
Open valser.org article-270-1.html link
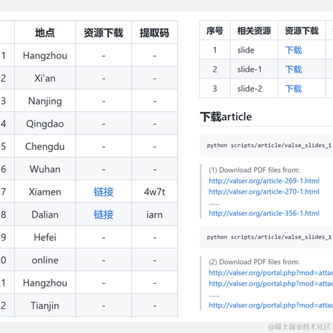(x=264, y=191)
